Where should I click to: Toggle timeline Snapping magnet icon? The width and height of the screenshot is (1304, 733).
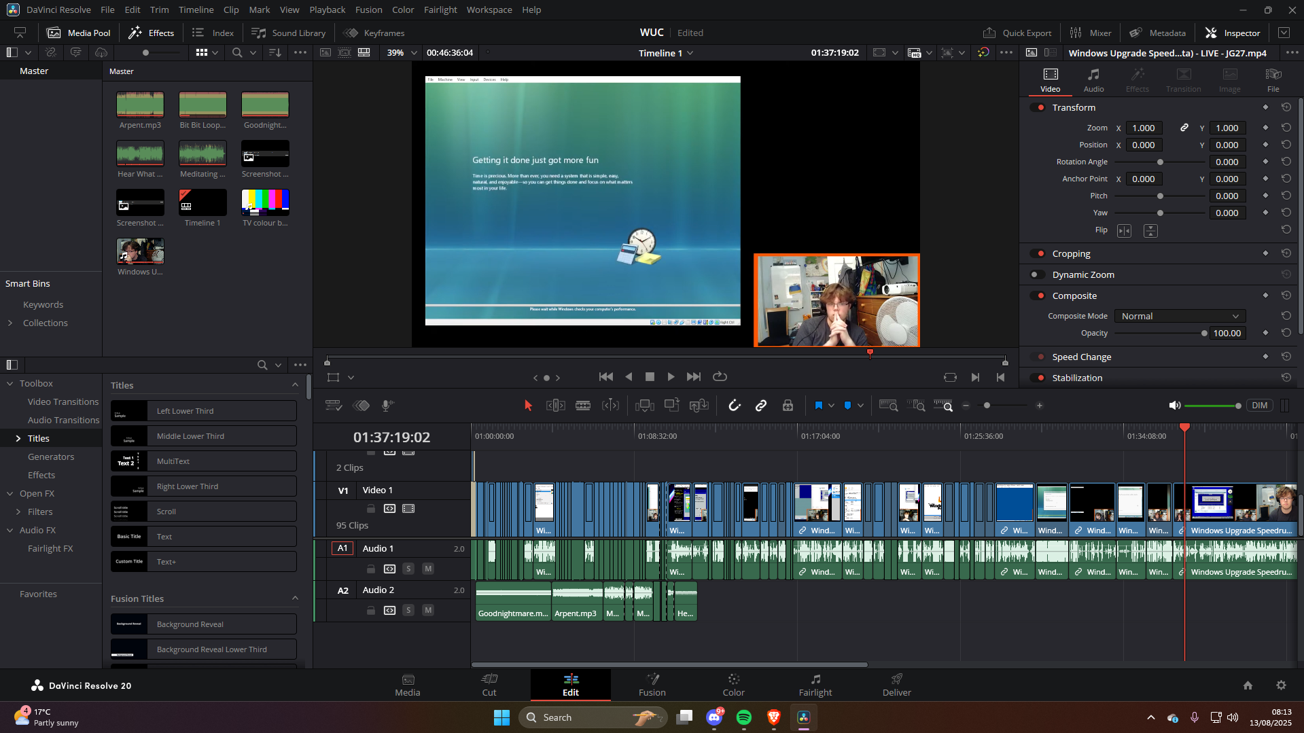tap(735, 406)
